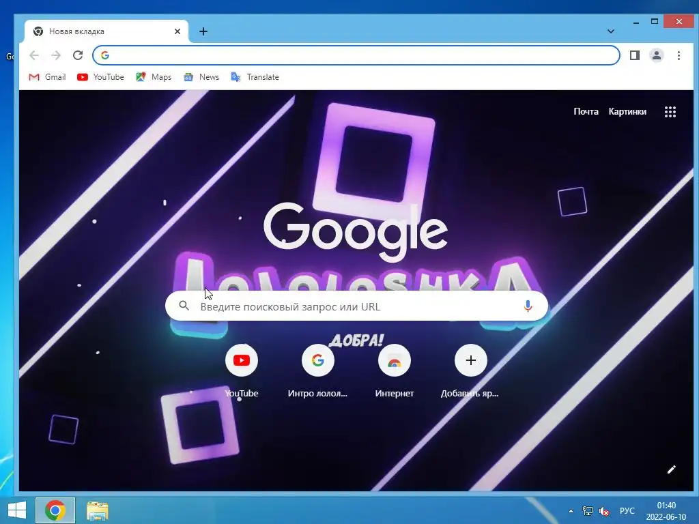Image resolution: width=699 pixels, height=524 pixels.
Task: Click the Добавить ярлык plus shortcut
Action: click(x=470, y=370)
